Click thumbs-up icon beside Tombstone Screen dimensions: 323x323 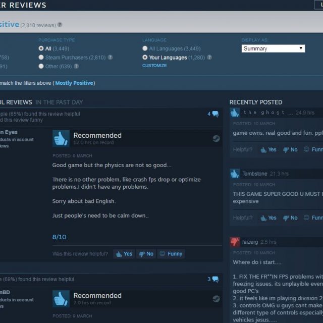click(235, 174)
